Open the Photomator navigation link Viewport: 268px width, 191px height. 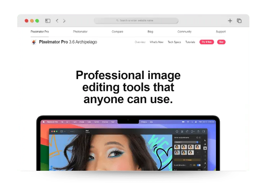80,32
